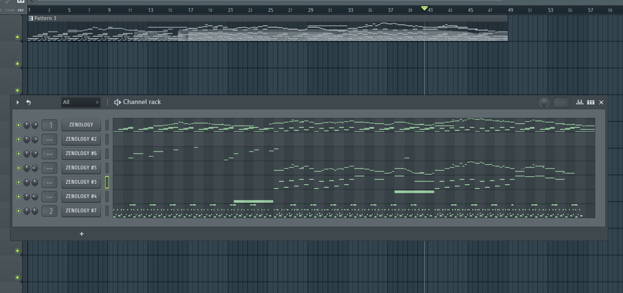The width and height of the screenshot is (623, 293).
Task: Mute the ZENOLOGY #6 channel
Action: tap(19, 154)
